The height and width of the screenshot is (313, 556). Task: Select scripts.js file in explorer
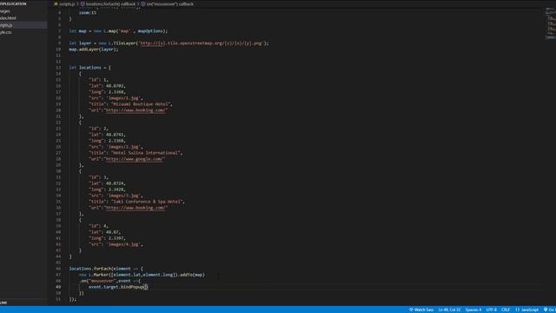coord(6,25)
